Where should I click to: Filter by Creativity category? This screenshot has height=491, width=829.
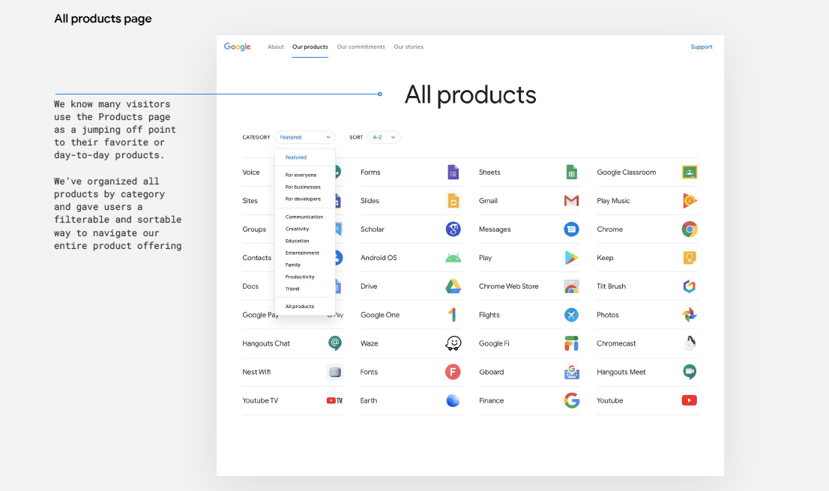(297, 229)
